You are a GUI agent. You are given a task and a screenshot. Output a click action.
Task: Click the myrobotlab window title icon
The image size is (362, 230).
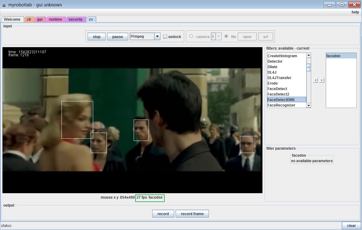coord(4,5)
